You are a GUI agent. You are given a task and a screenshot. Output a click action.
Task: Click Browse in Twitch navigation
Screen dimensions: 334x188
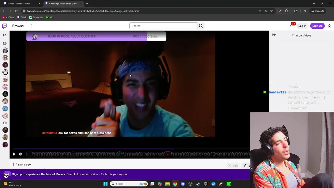(18, 26)
